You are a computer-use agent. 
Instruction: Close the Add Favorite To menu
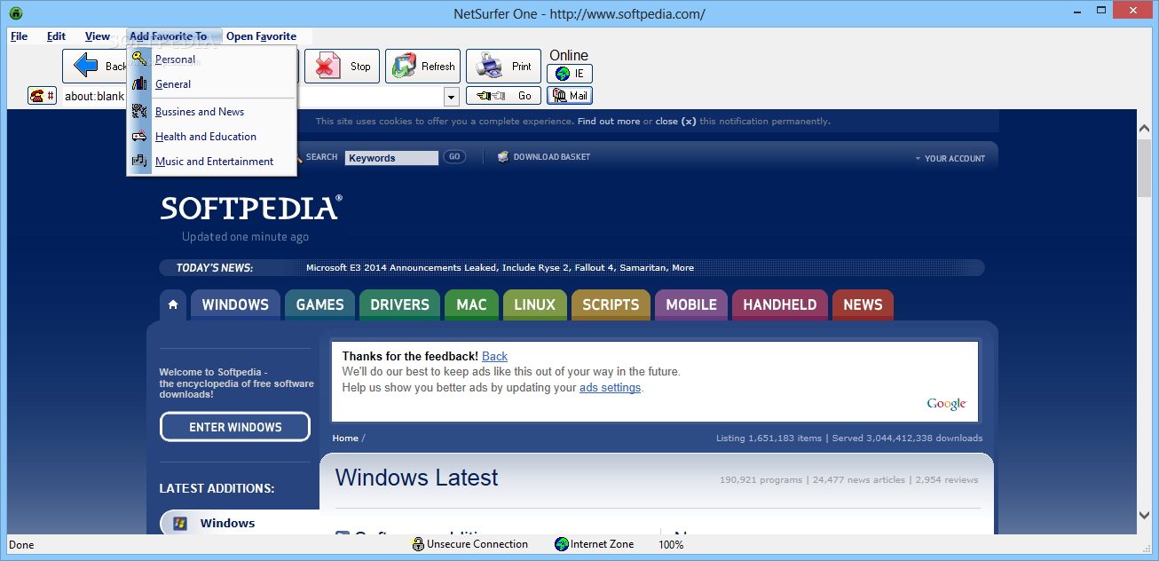168,36
